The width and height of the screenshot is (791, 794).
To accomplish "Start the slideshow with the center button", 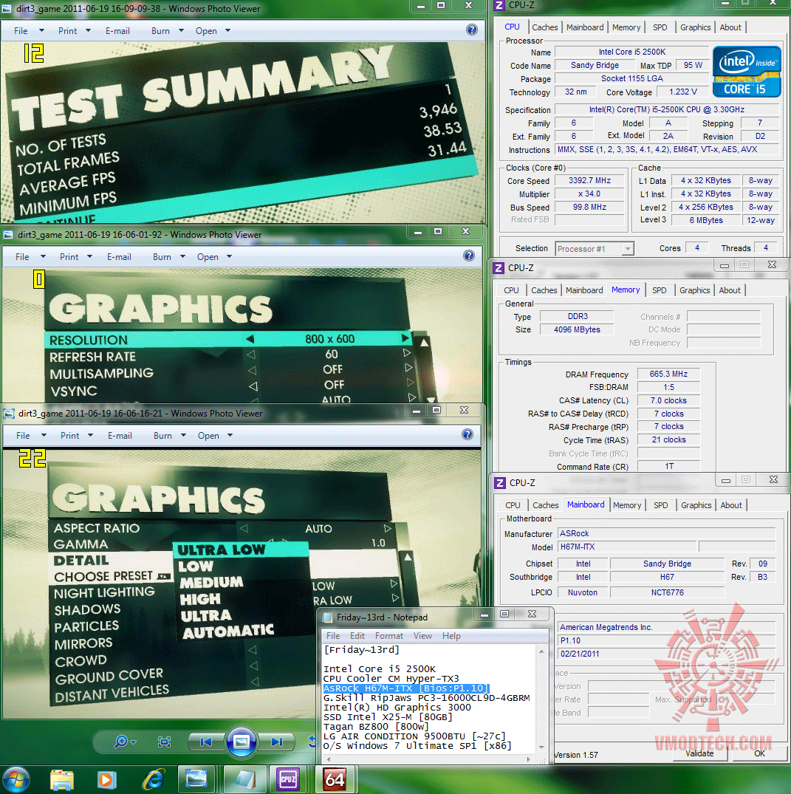I will pos(241,742).
